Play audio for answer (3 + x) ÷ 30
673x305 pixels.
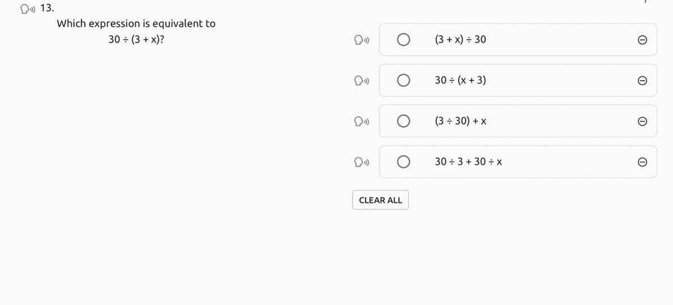[x=361, y=40]
